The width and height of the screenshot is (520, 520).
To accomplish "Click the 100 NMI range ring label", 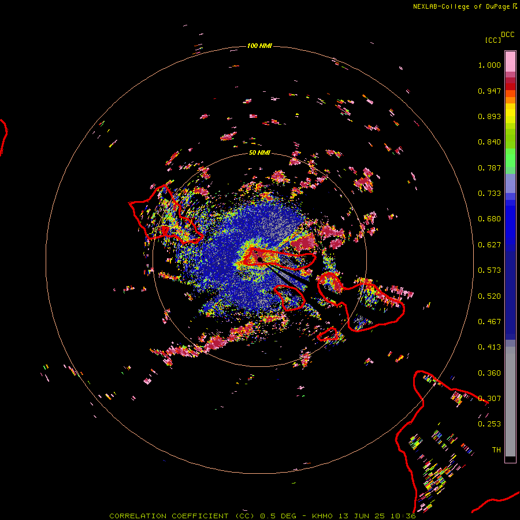I will click(x=259, y=46).
